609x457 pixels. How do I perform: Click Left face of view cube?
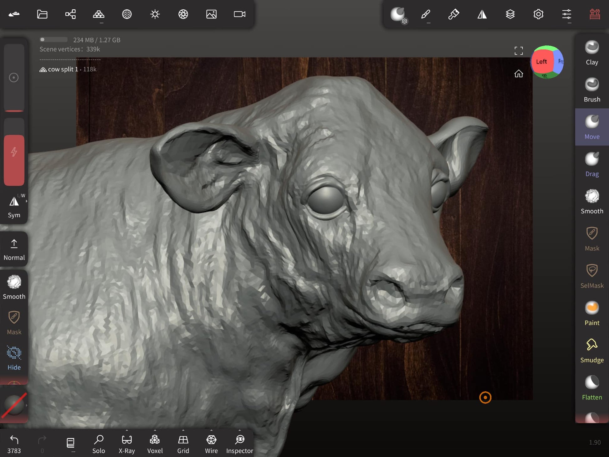pos(541,62)
